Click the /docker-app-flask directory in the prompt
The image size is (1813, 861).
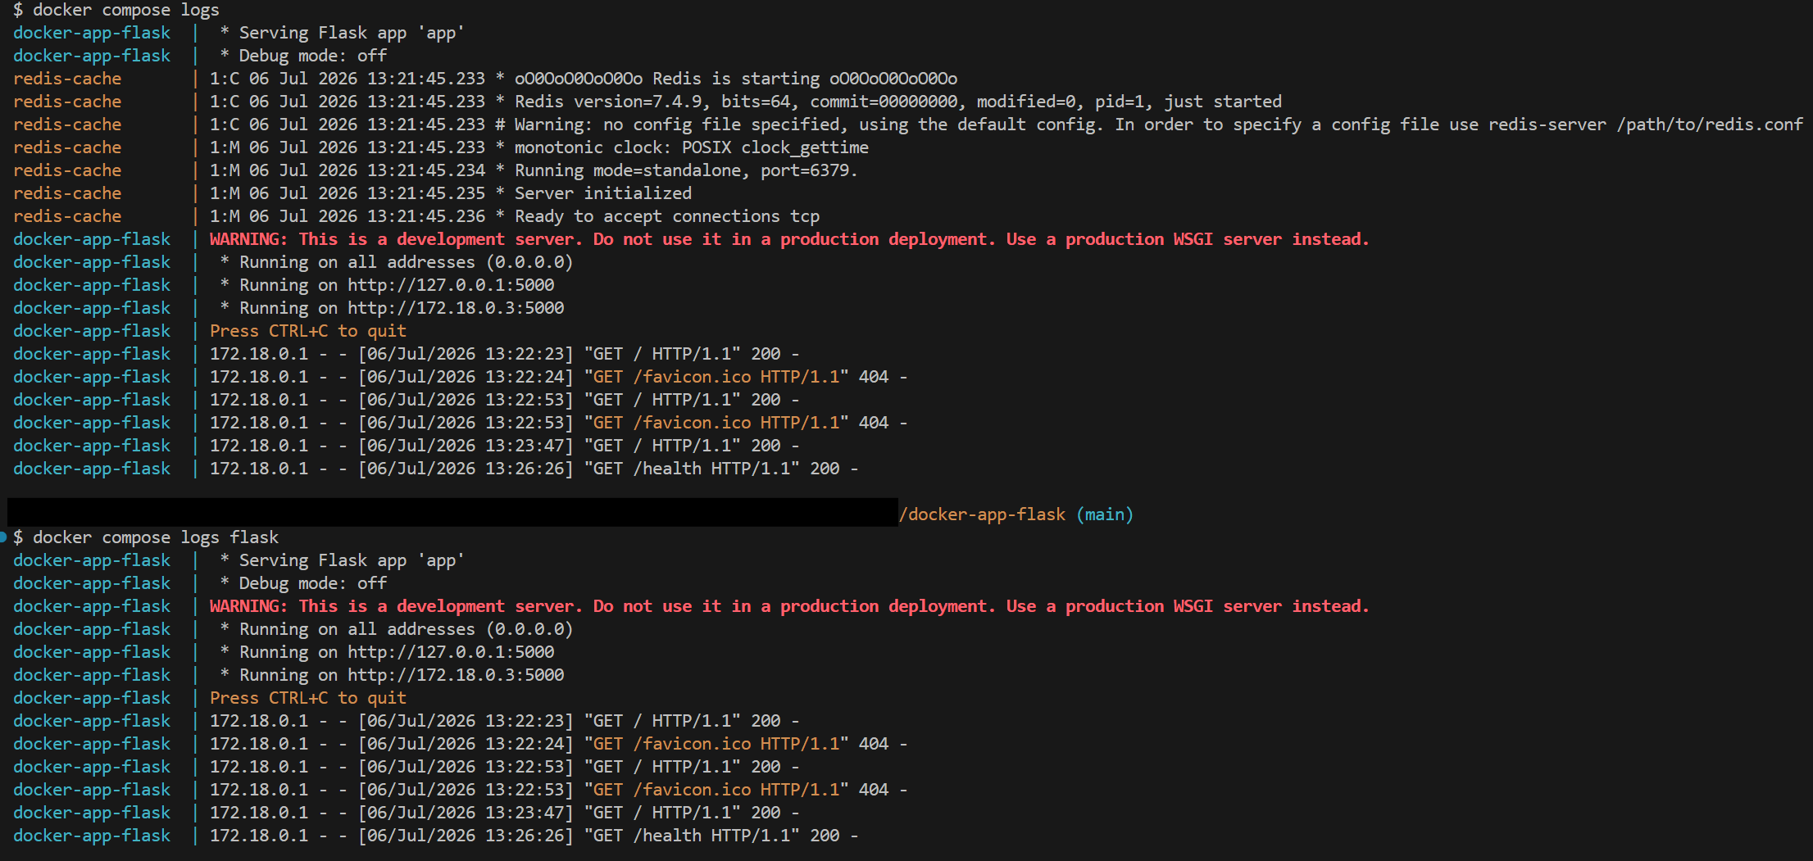(x=982, y=514)
